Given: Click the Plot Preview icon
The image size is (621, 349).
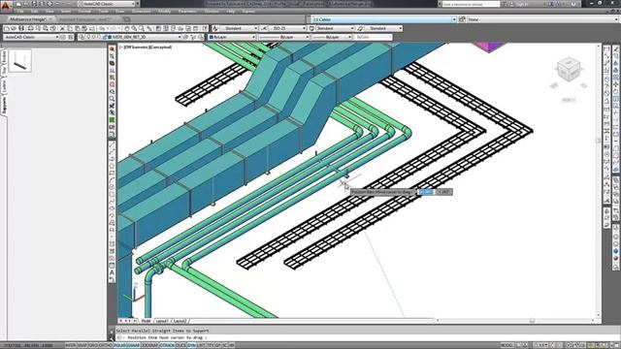Looking at the screenshot, I should tap(38, 28).
